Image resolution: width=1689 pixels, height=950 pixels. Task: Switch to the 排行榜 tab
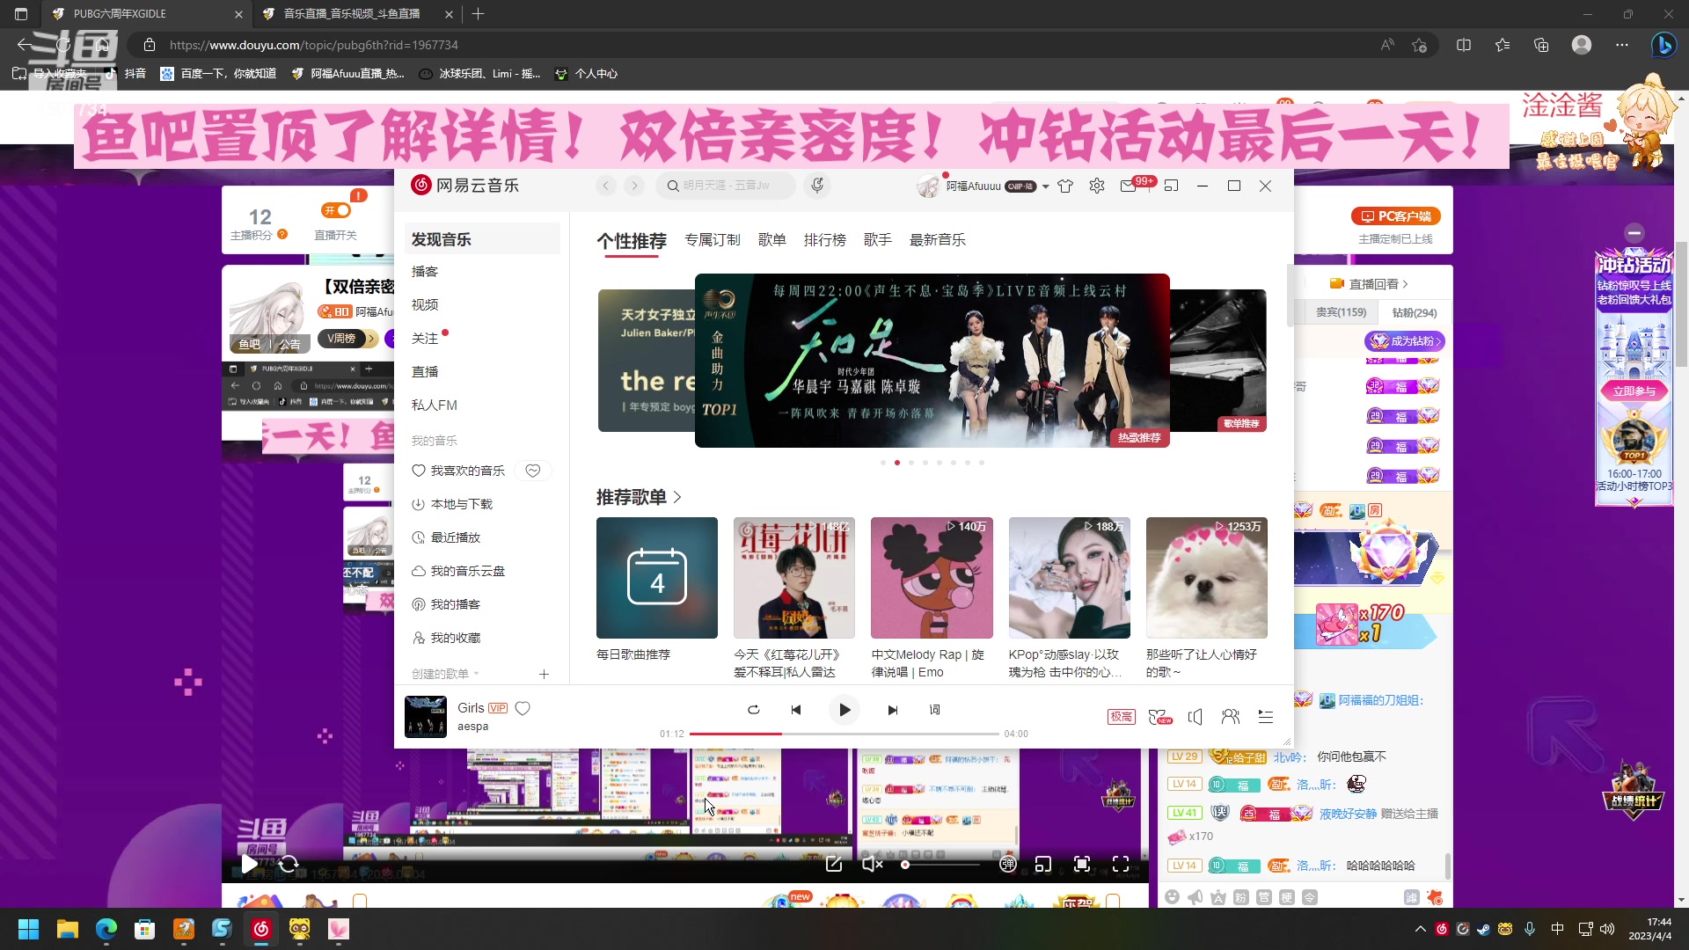tap(825, 240)
